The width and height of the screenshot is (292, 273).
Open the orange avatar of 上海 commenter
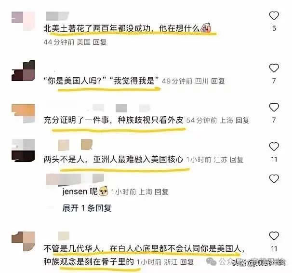(23, 113)
